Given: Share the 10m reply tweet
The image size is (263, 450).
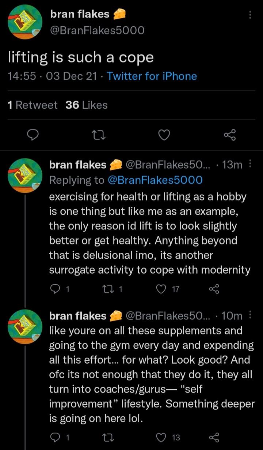Looking at the screenshot, I should (213, 437).
